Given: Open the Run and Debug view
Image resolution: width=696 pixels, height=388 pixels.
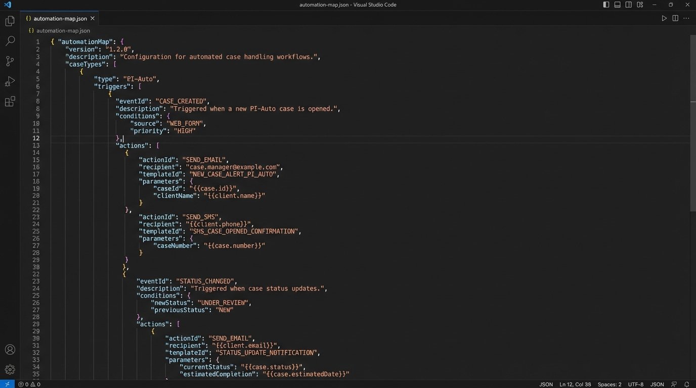Looking at the screenshot, I should tap(10, 81).
